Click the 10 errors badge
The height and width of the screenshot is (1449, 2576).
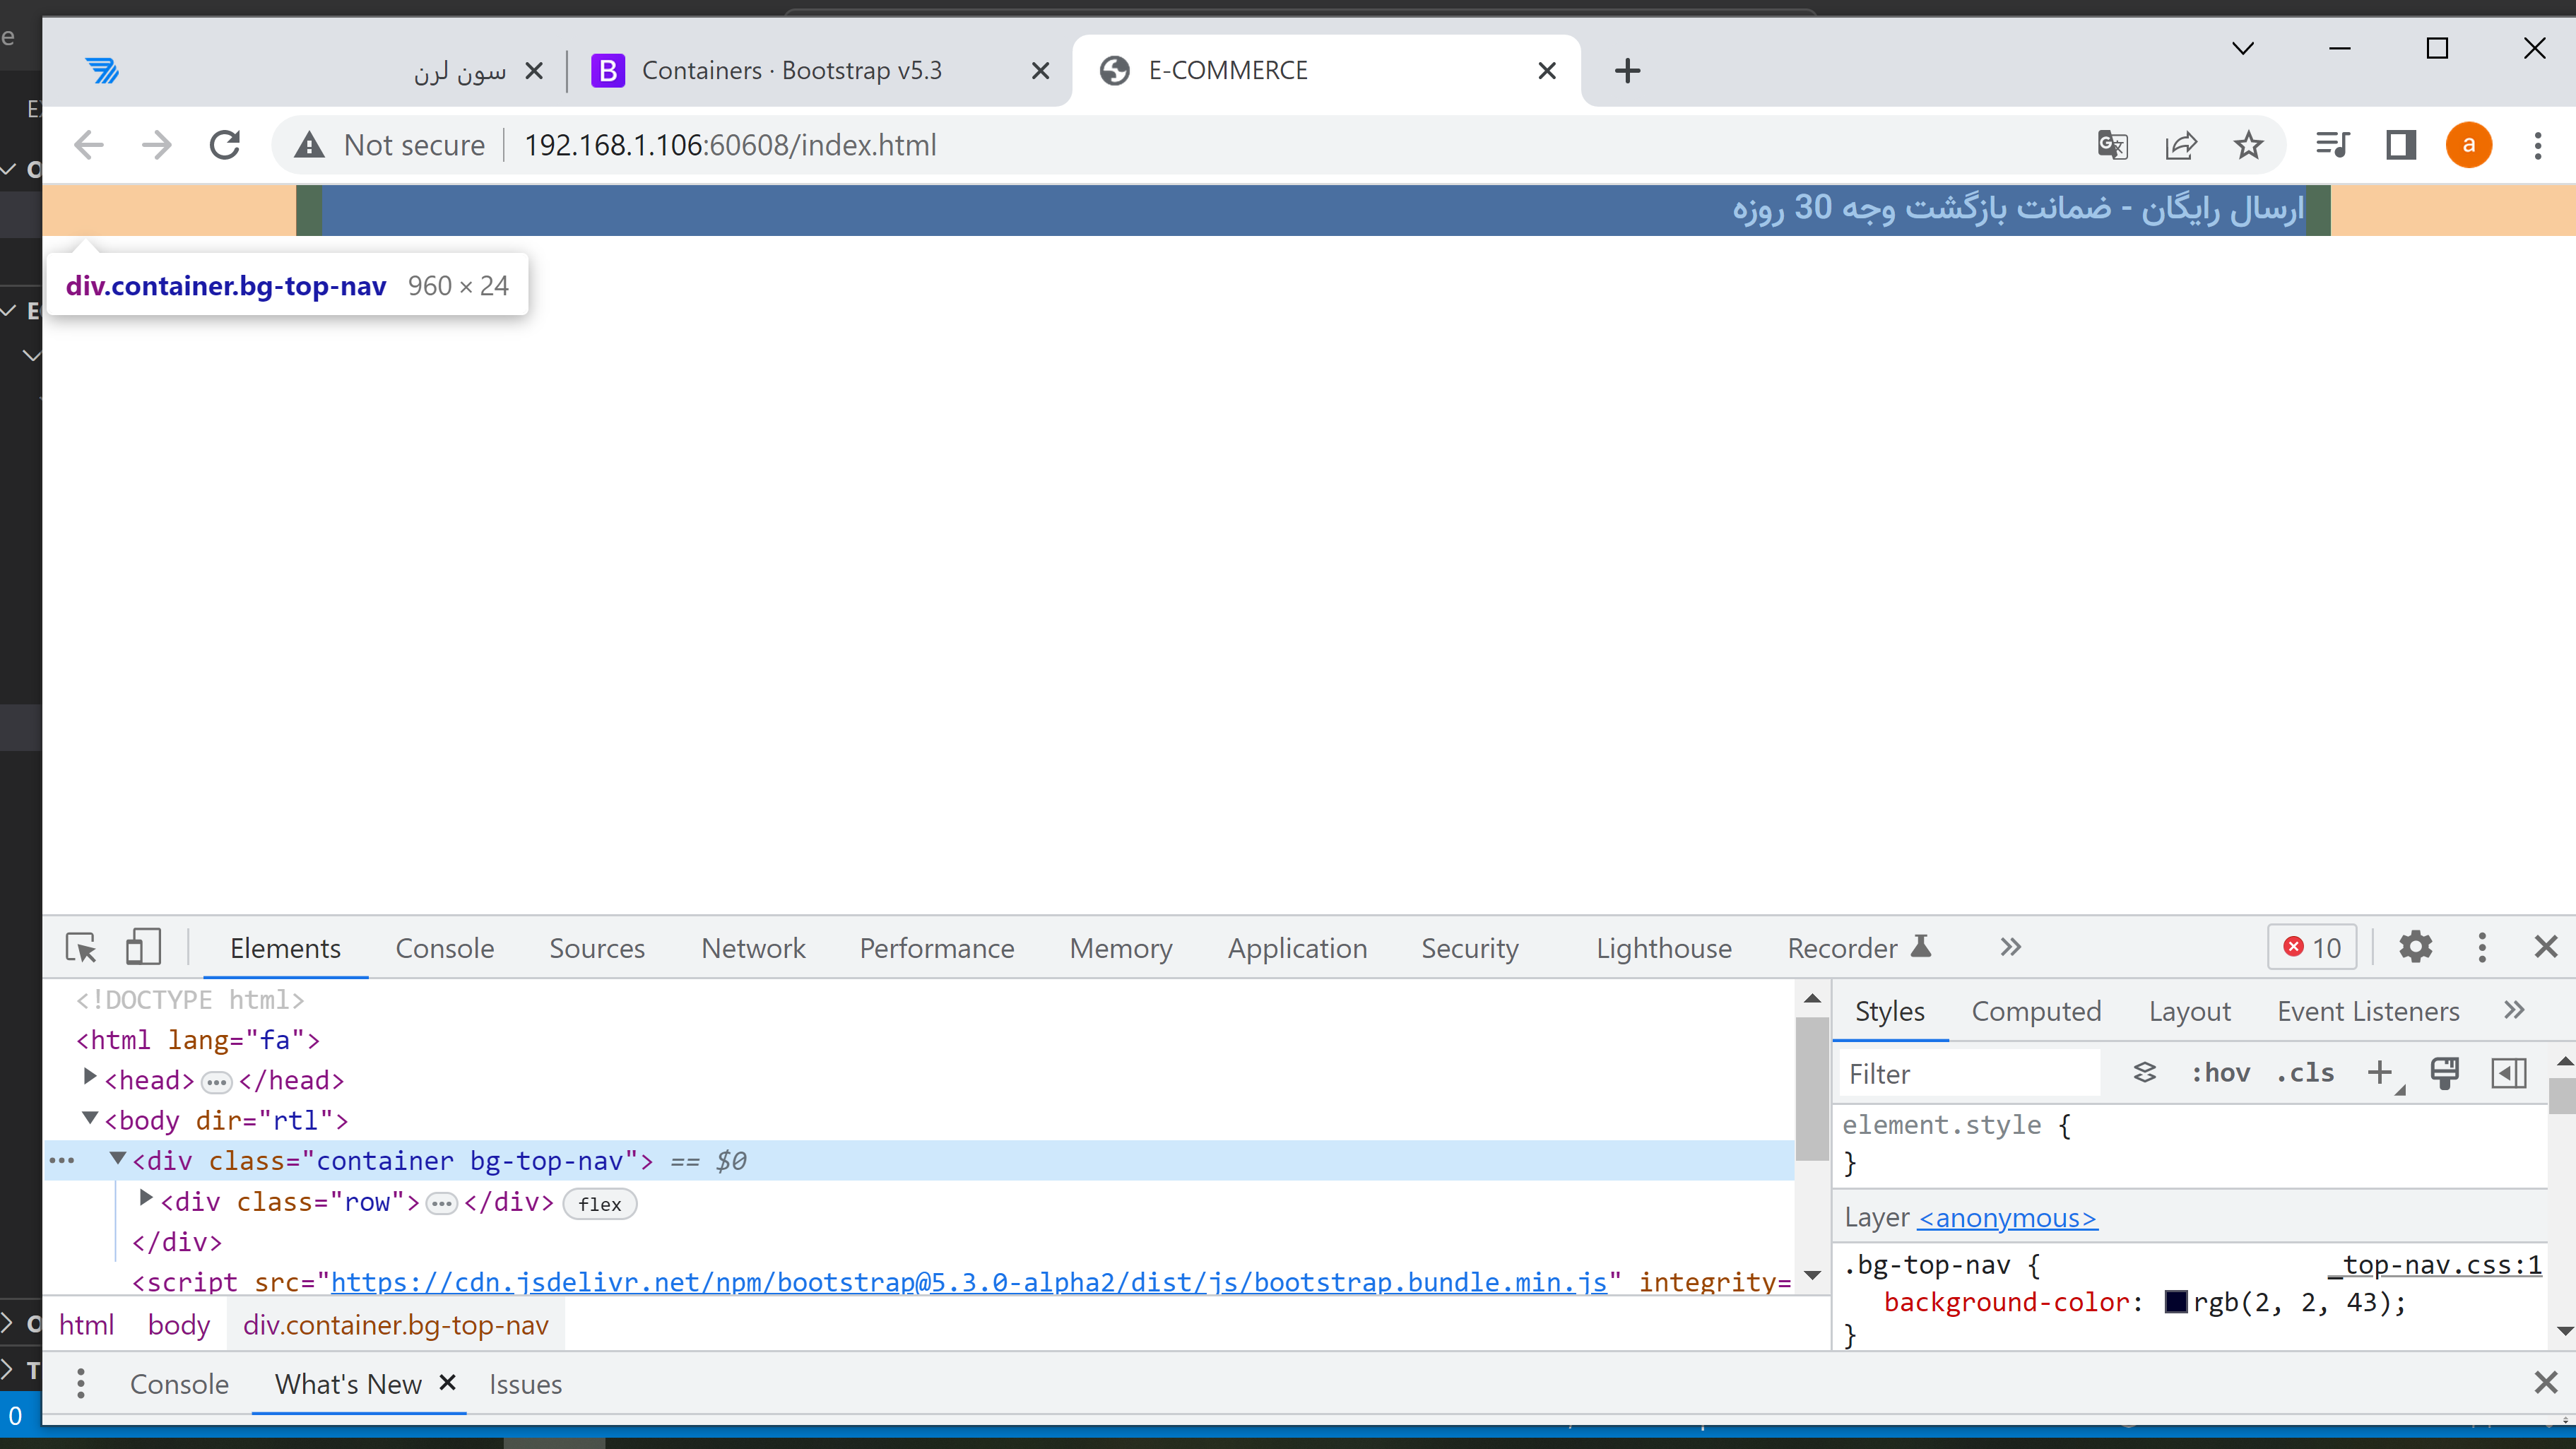tap(2312, 947)
